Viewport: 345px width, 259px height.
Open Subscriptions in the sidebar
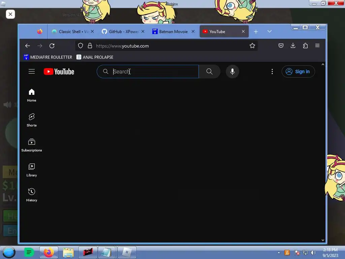click(32, 145)
